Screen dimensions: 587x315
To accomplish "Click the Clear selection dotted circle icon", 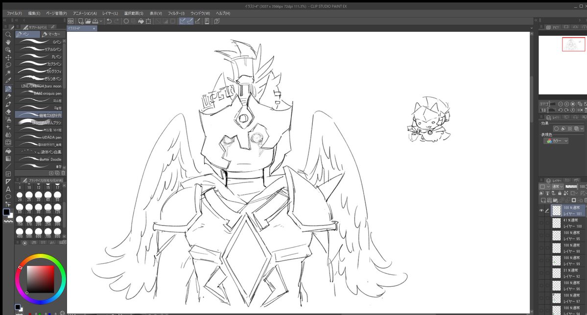I will 126,21.
